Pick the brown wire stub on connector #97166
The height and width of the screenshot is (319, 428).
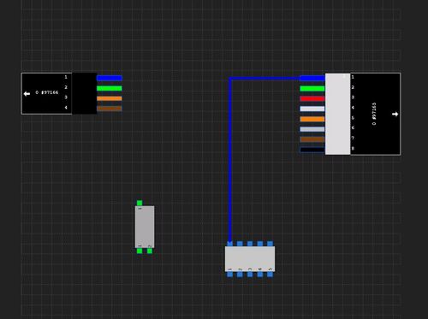110,109
